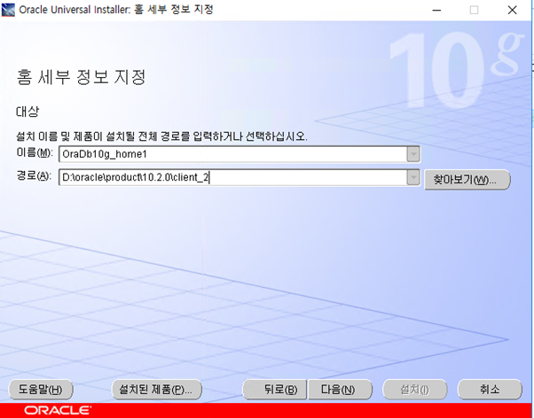The height and width of the screenshot is (418, 534).
Task: Proceed with 다음(N) next button
Action: [x=339, y=390]
